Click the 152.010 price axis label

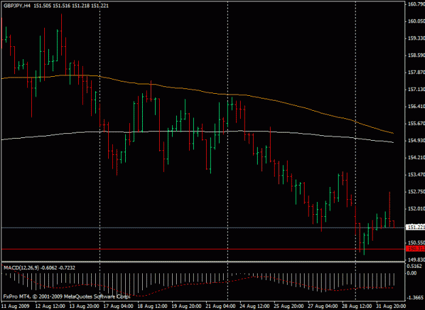pyautogui.click(x=416, y=209)
